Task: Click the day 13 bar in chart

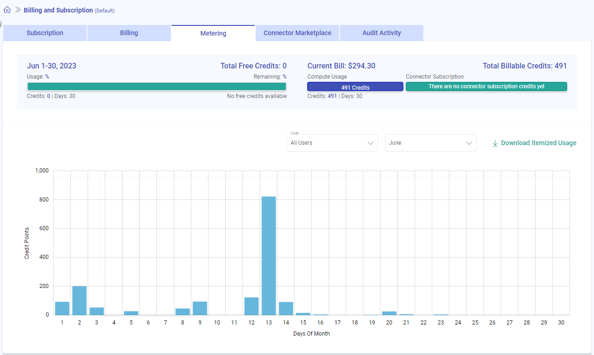Action: (x=269, y=256)
